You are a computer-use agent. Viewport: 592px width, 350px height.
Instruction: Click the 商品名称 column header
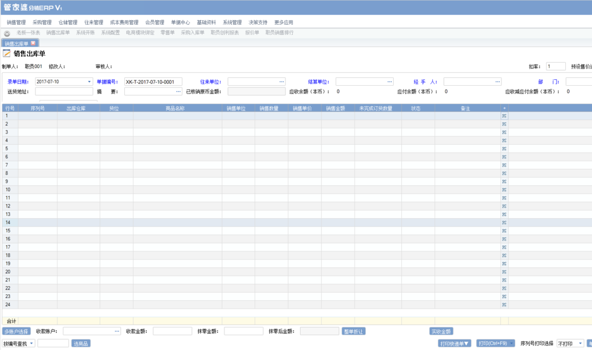click(x=178, y=108)
